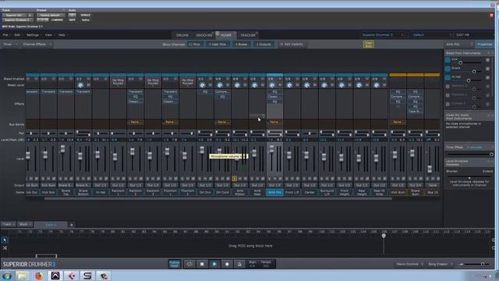
Task: Switch to the TRACKER tab
Action: [x=248, y=35]
